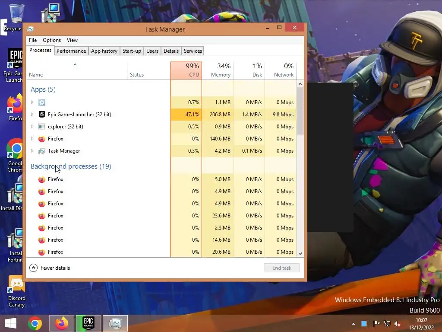Click the 47.1% CPU value cell
This screenshot has height=332, width=442.
186,114
